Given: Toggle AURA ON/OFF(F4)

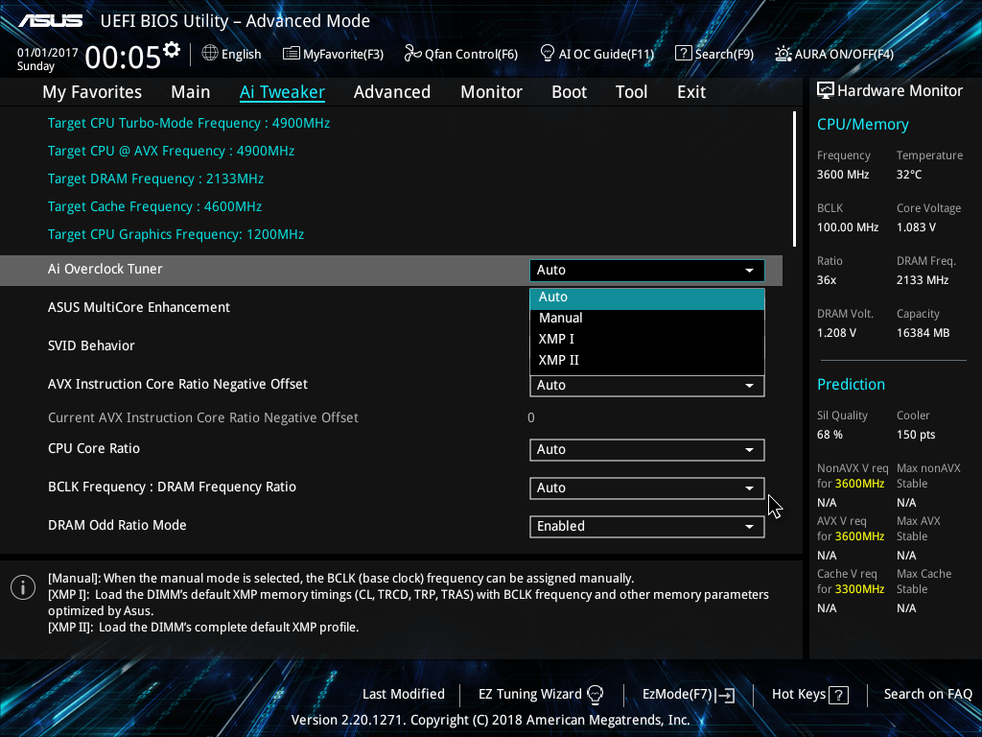Looking at the screenshot, I should tap(834, 54).
